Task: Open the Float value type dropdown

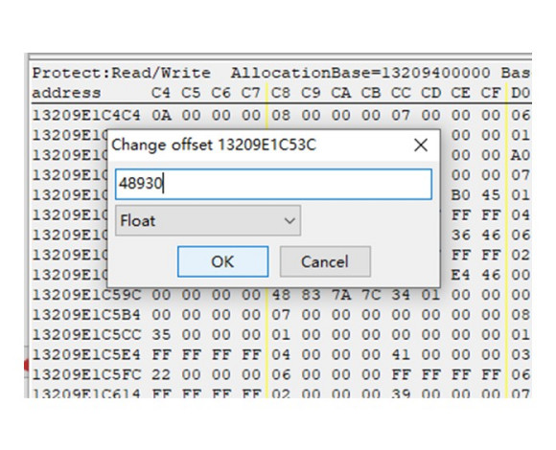Action: 208,220
